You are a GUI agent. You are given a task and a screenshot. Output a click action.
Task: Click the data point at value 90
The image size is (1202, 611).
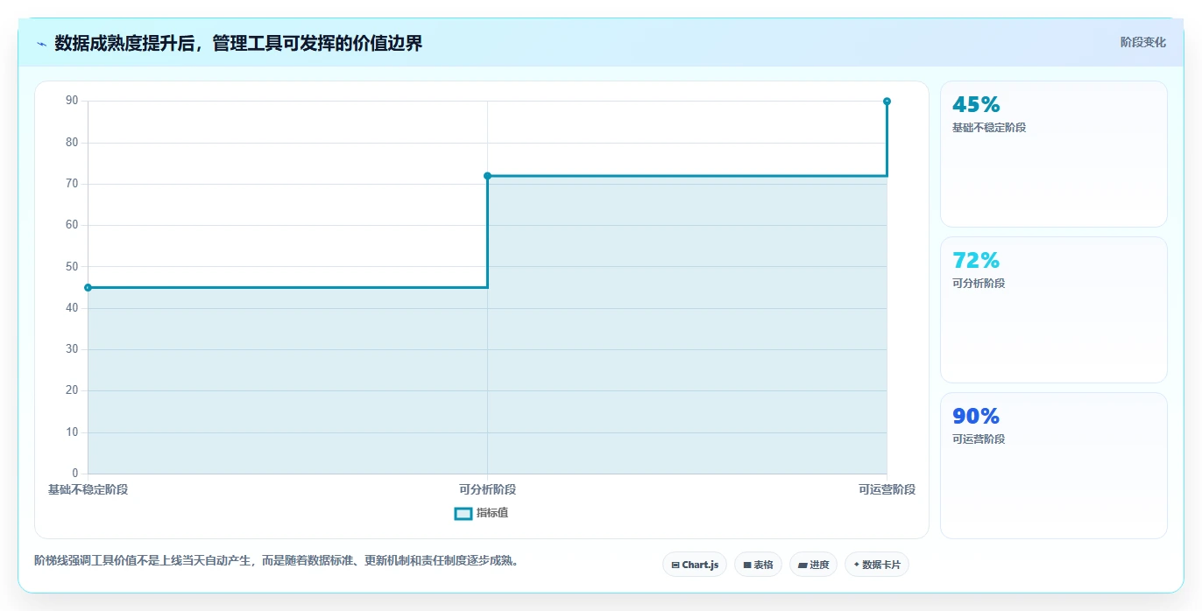click(887, 102)
